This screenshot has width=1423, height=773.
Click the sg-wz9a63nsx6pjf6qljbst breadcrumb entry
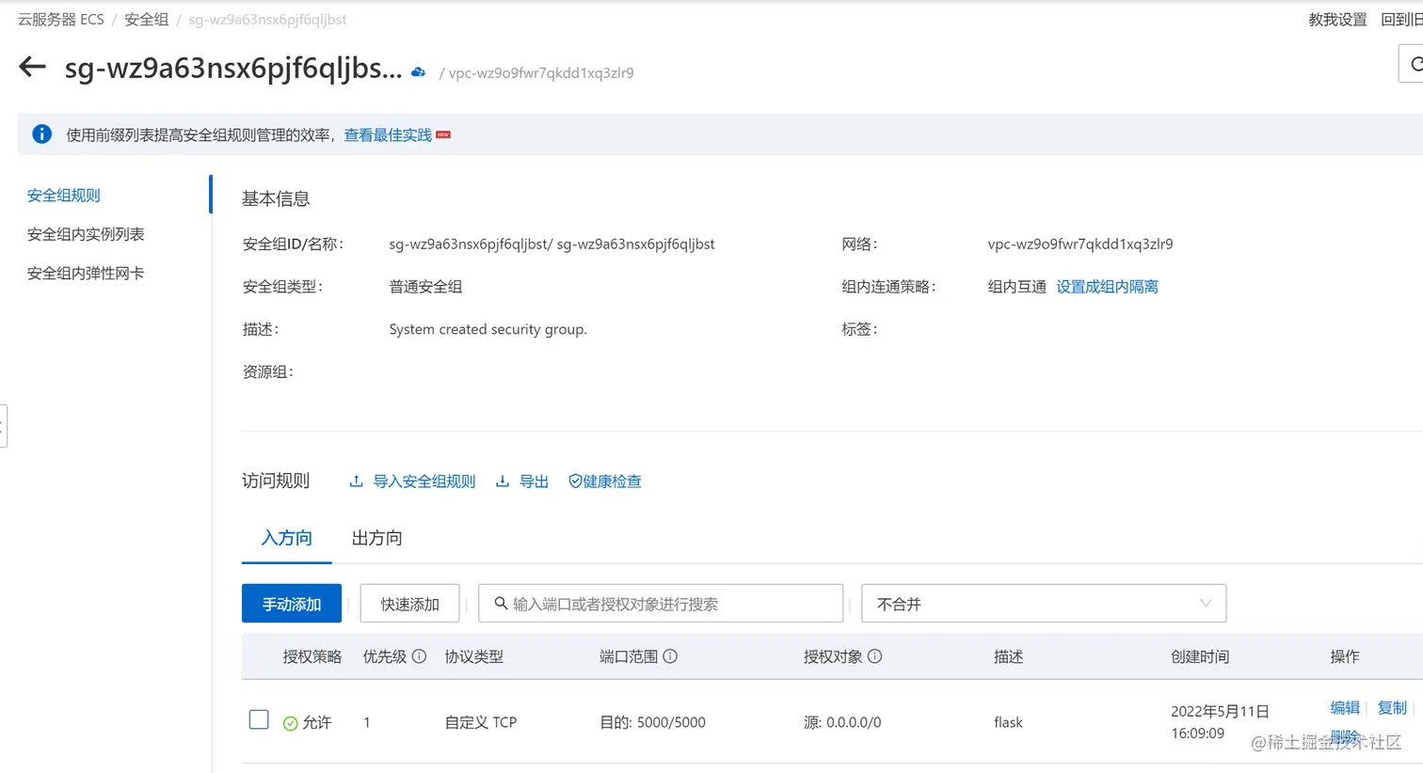[x=267, y=19]
